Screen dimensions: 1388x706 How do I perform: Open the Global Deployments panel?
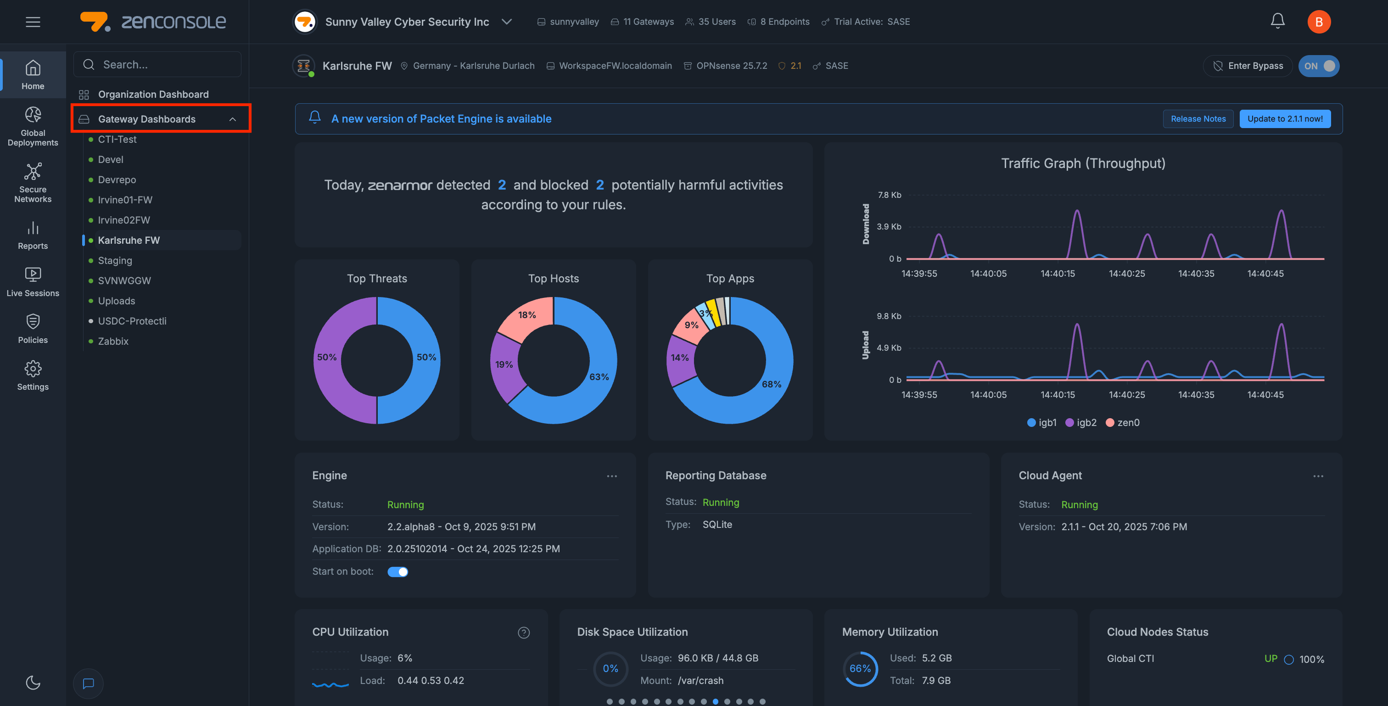pos(32,125)
